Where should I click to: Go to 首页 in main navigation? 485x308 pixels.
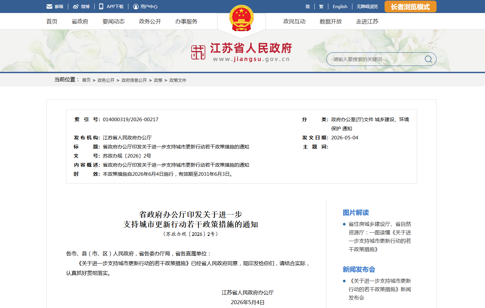tap(52, 21)
